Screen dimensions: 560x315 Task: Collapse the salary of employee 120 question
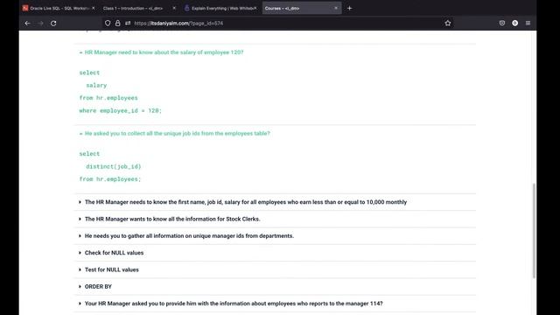click(x=275, y=52)
